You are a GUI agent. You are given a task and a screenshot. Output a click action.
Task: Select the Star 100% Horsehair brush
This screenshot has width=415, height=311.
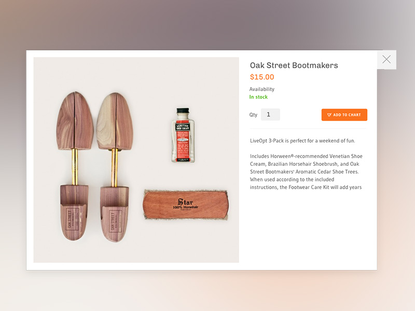click(186, 205)
